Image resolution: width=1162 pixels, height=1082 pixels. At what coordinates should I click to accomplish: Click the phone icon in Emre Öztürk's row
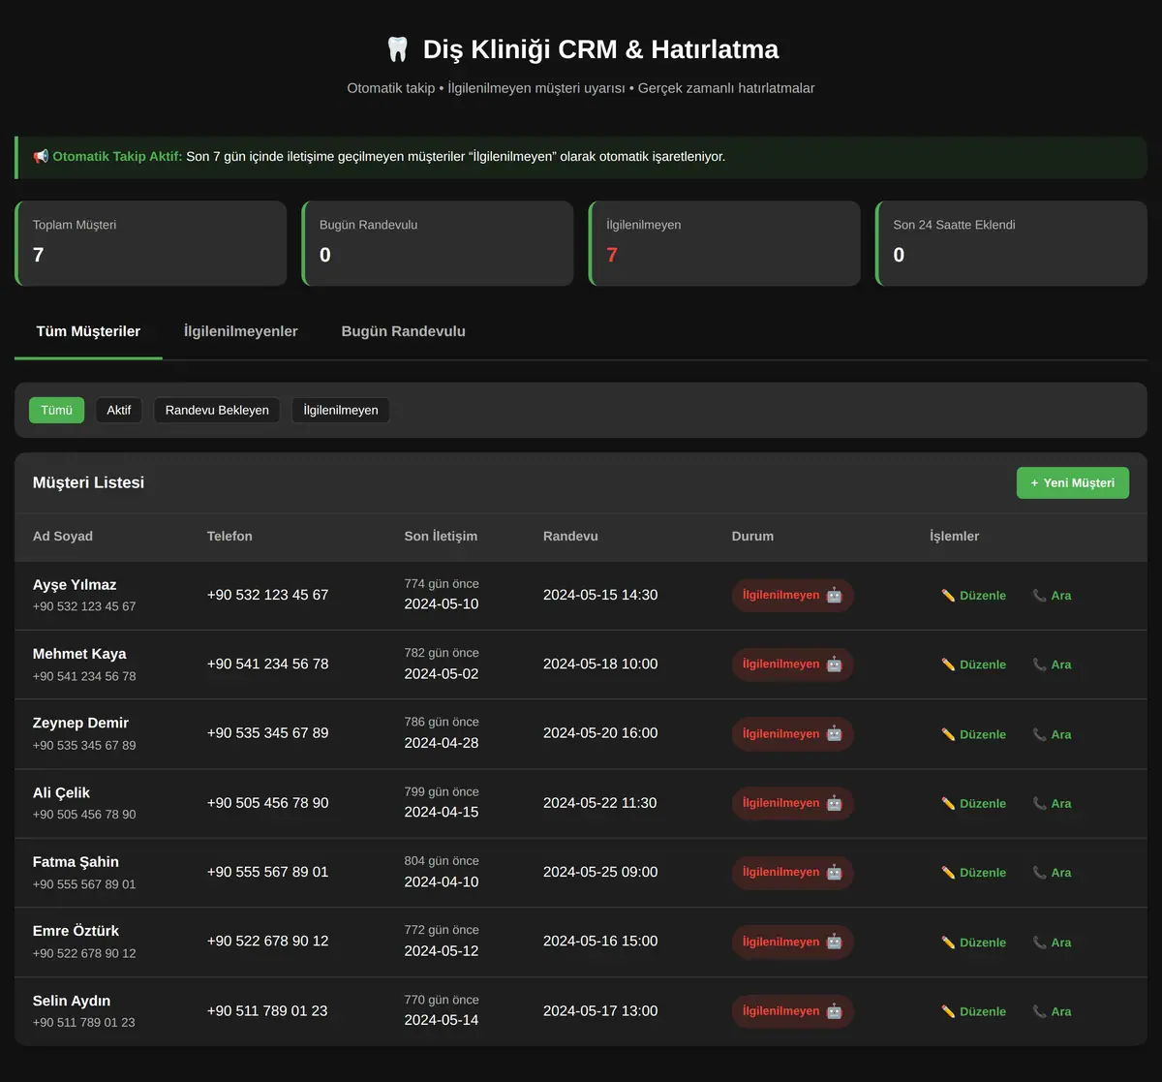tap(1039, 942)
